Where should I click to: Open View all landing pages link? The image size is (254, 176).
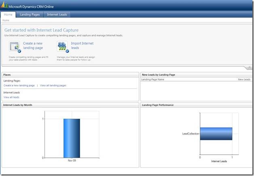[x=53, y=86]
